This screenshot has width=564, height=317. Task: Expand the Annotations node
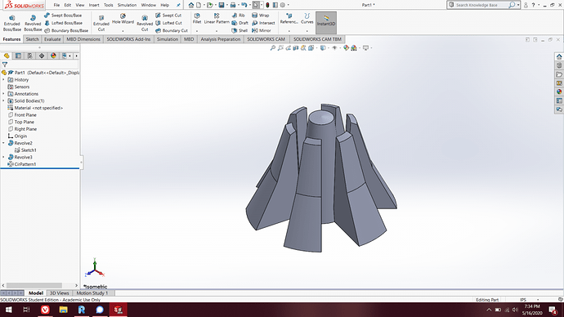3,94
